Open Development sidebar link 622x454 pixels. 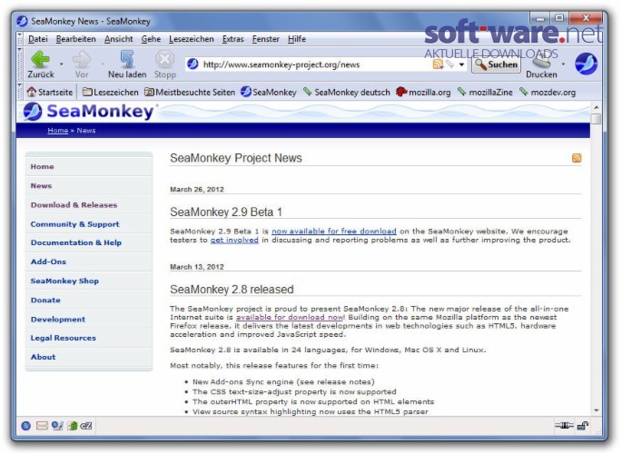[x=58, y=320]
